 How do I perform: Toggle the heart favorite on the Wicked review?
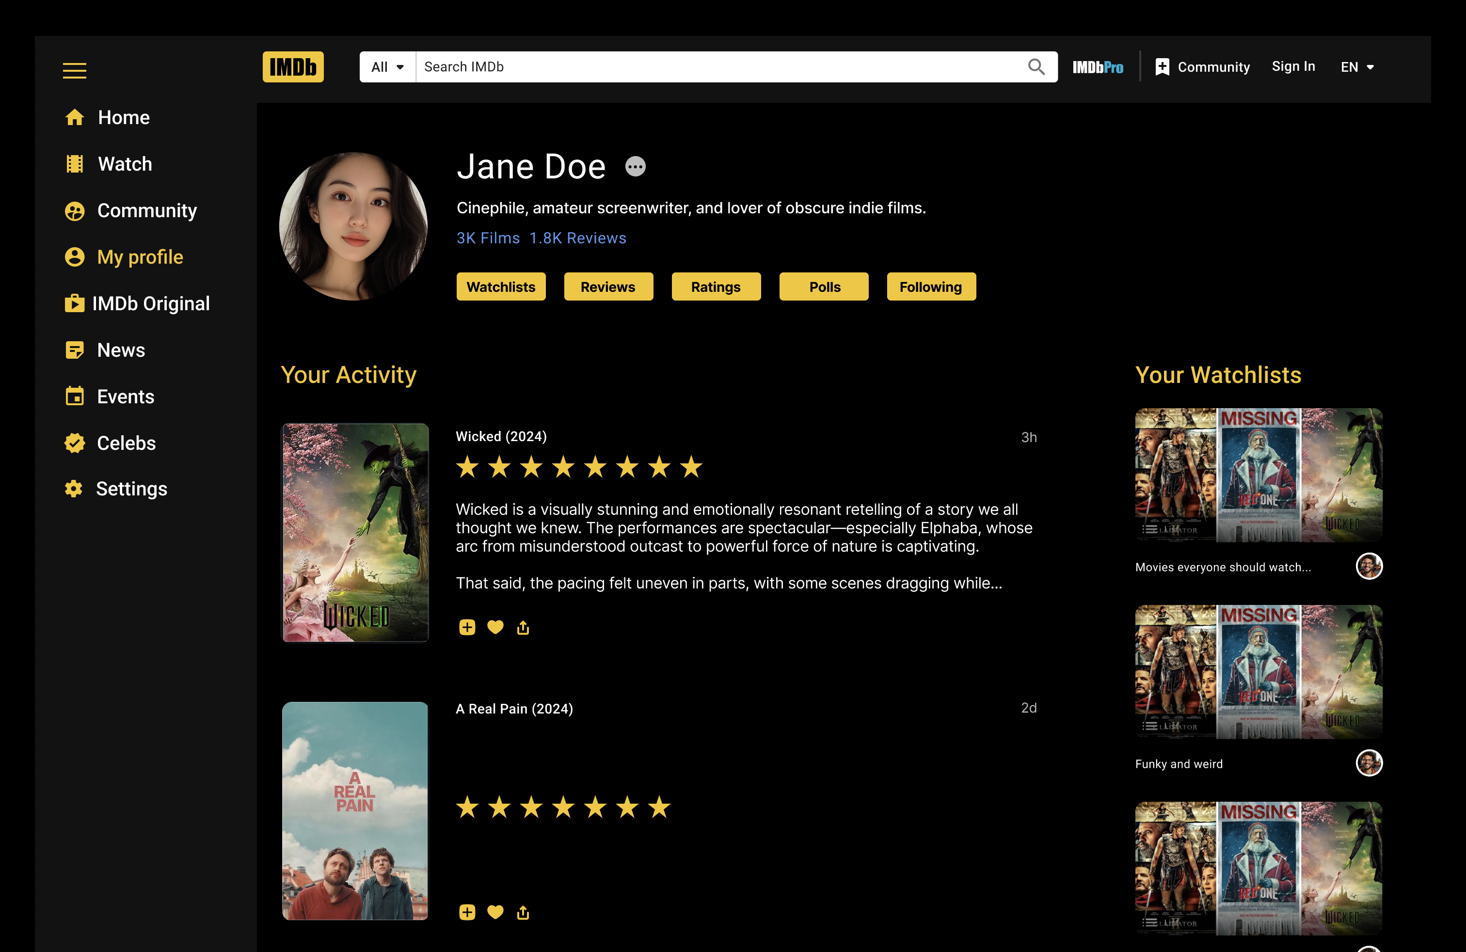495,627
